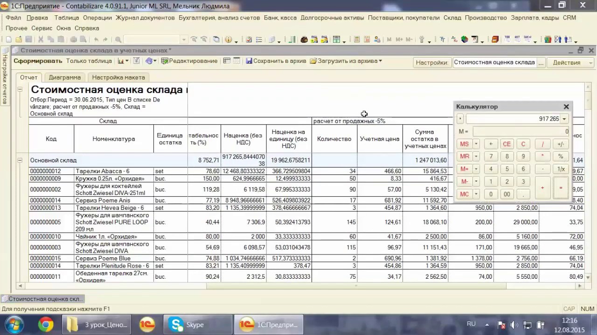The width and height of the screenshot is (597, 335).
Task: Click the calculator MS button
Action: (x=465, y=144)
